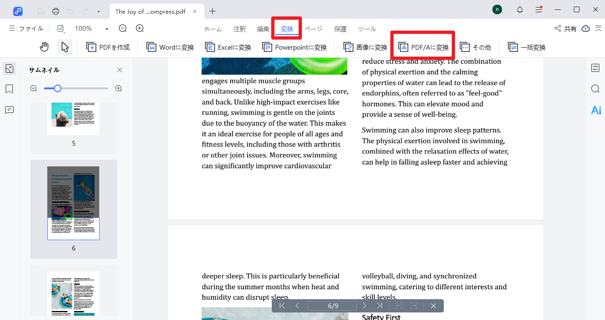Click the fit-page icon in navigation bar
605x320 pixels.
[399, 306]
